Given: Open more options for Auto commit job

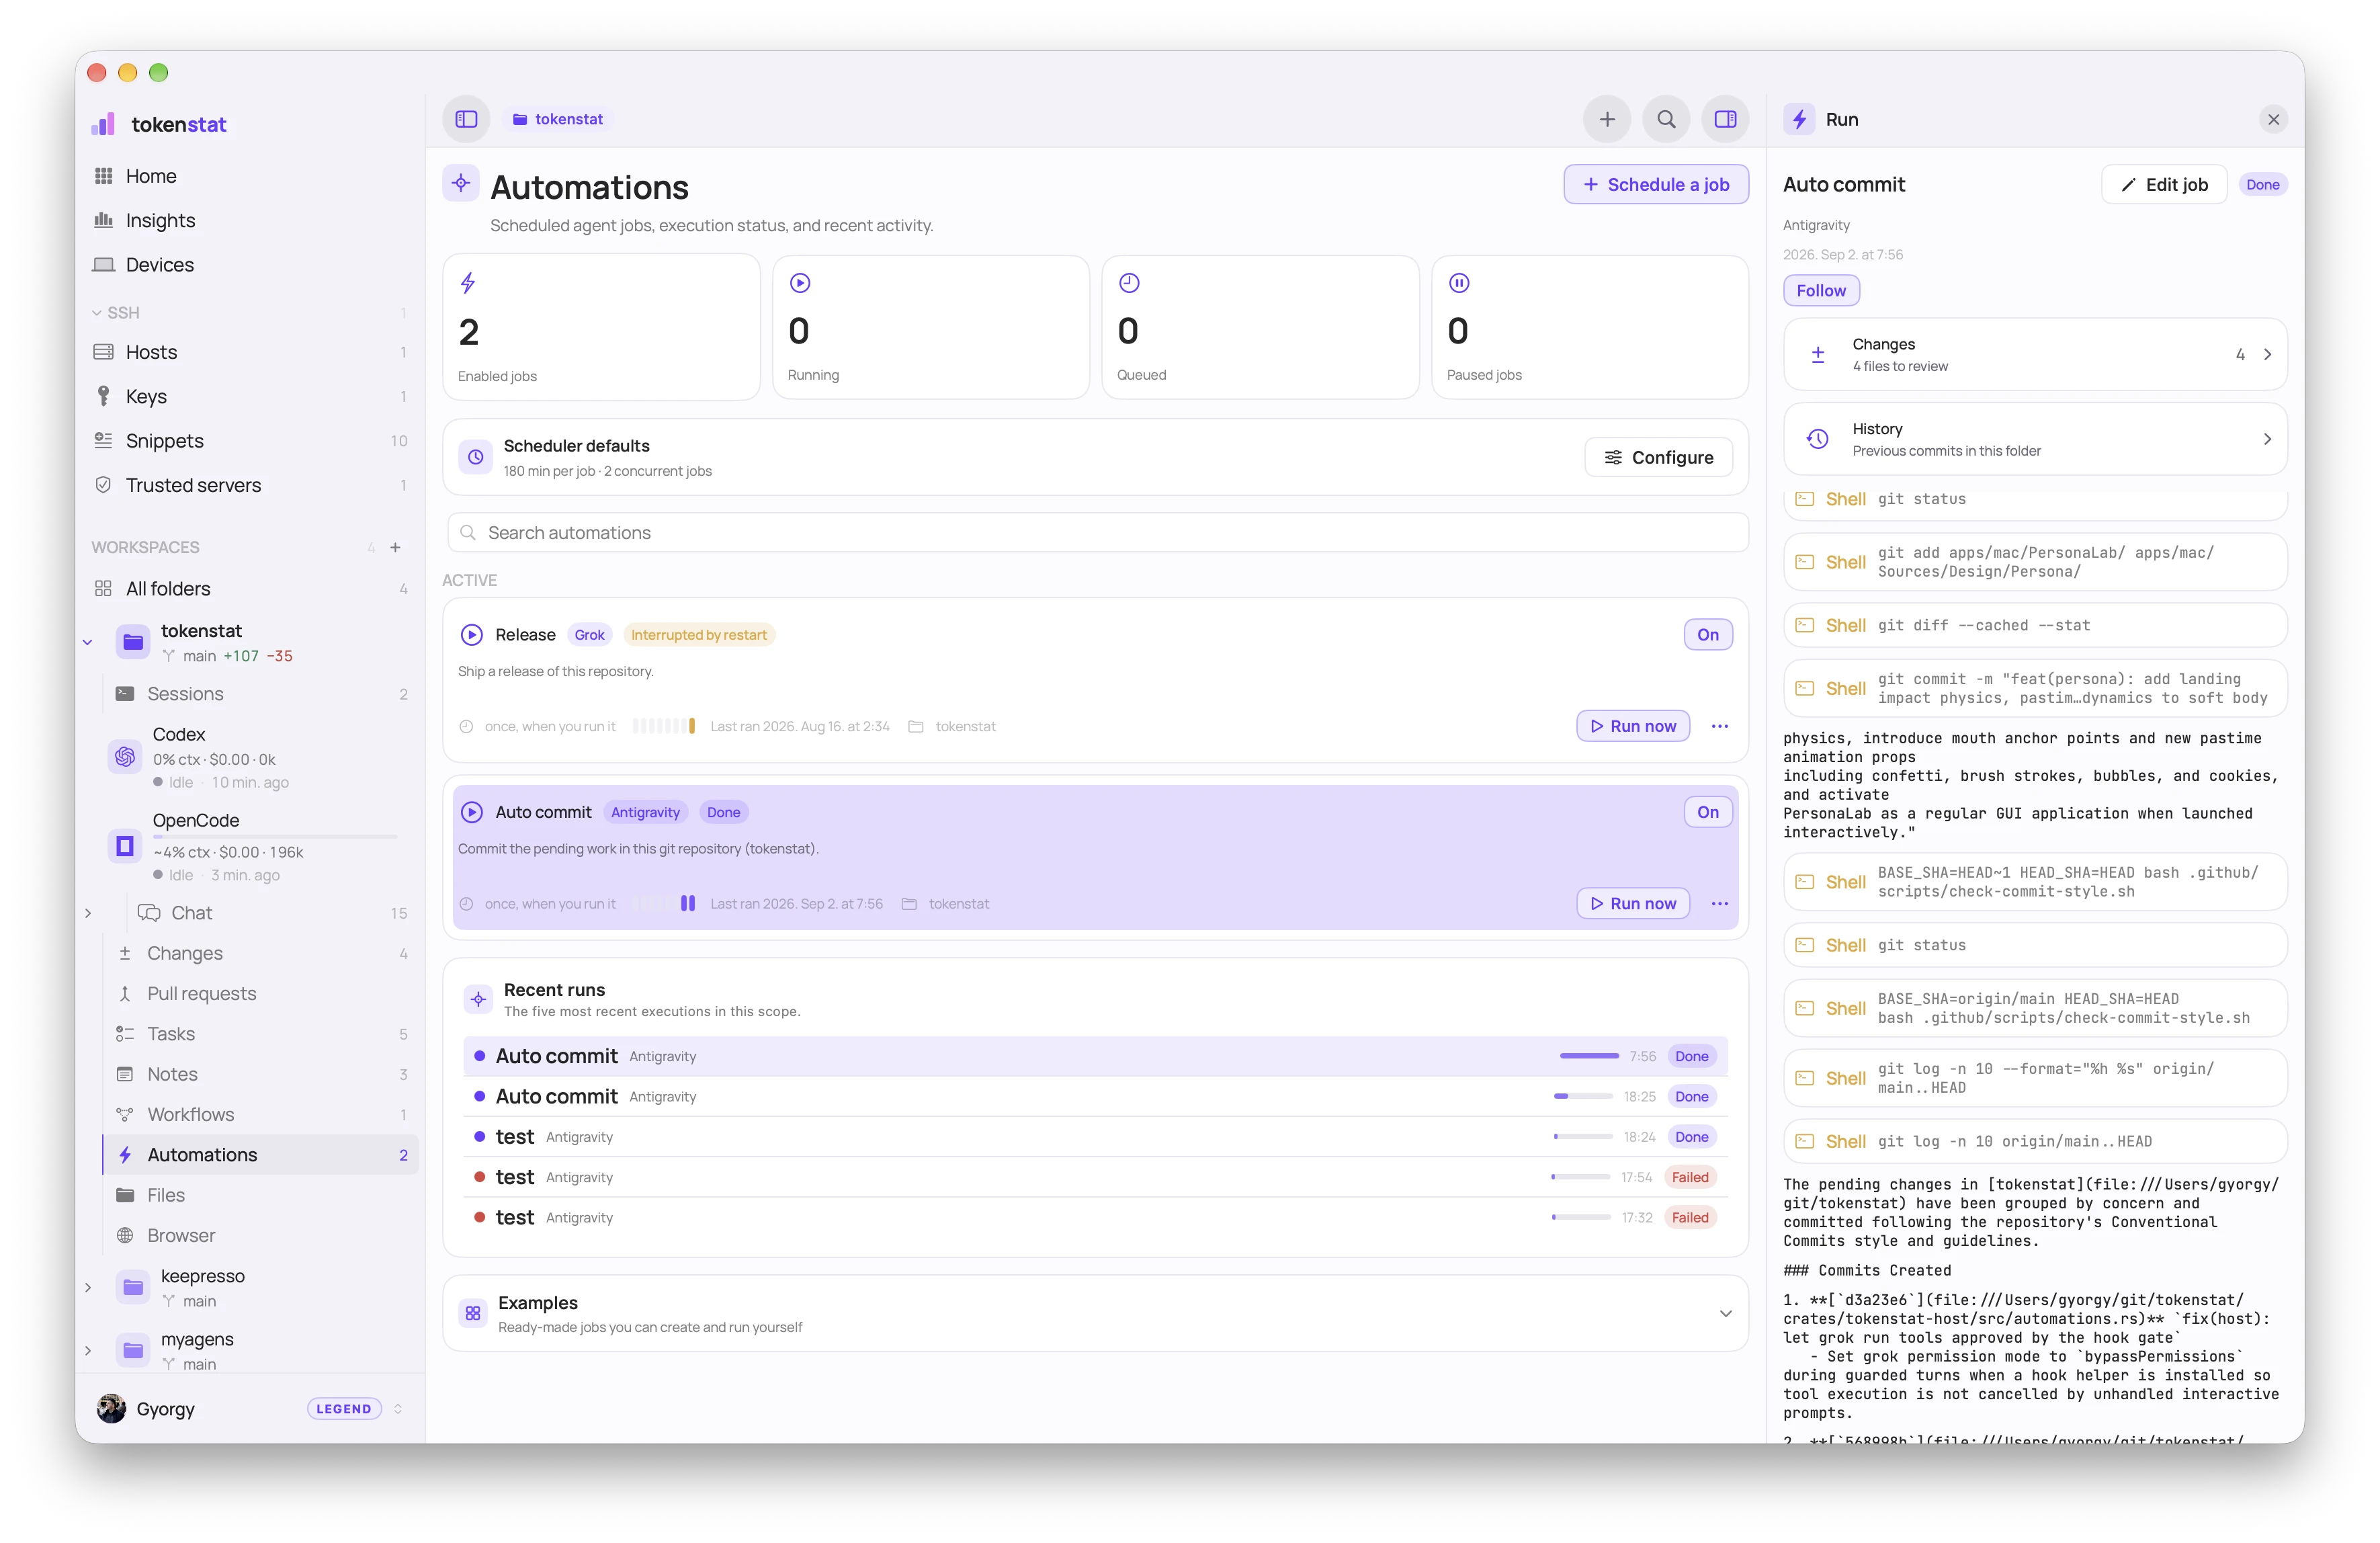Looking at the screenshot, I should [1719, 903].
